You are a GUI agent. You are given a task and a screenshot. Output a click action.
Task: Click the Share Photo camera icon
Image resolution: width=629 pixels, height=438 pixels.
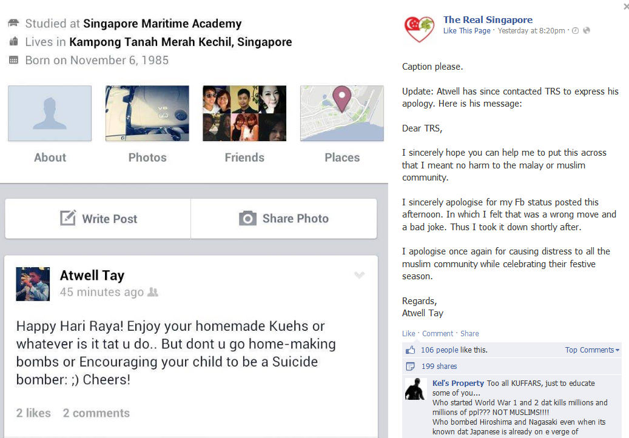[247, 218]
